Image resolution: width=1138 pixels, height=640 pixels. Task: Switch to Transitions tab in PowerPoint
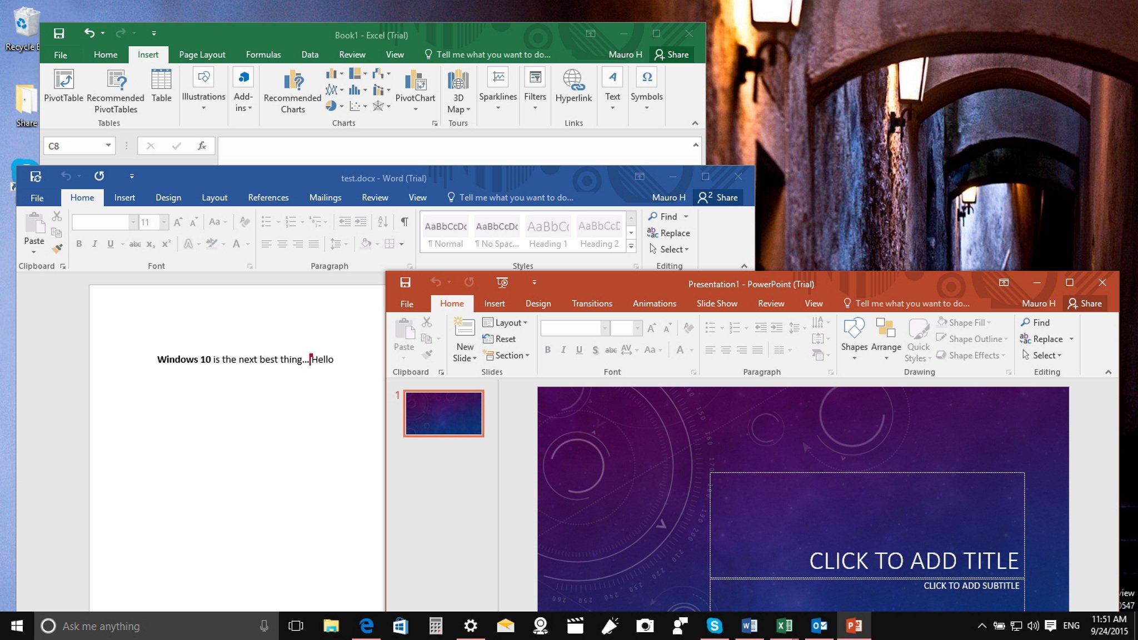[591, 302]
